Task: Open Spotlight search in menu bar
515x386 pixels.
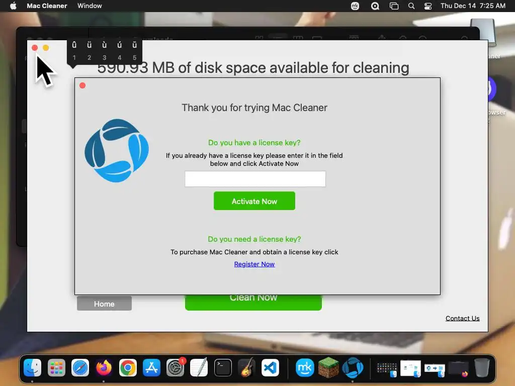Action: click(411, 6)
